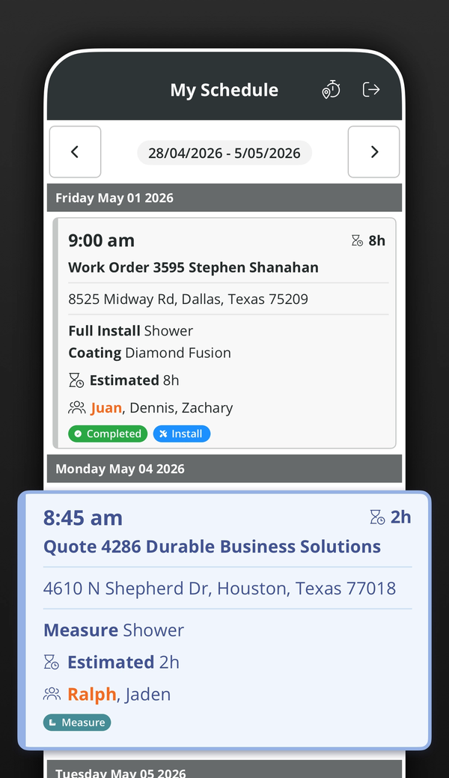This screenshot has height=778, width=449.
Task: Go to previous week with left arrow
Action: click(75, 152)
